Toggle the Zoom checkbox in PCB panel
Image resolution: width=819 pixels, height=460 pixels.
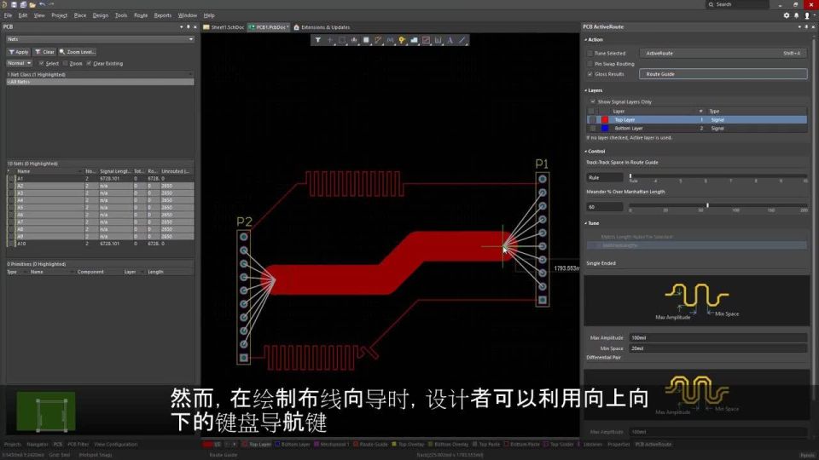coord(66,63)
